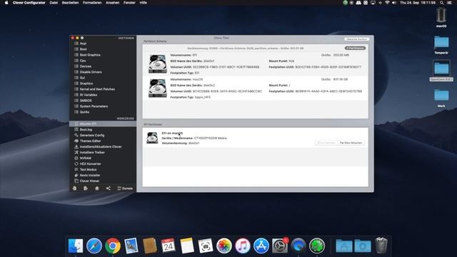Open the Trash in the Dock
This screenshot has width=457, height=257.
(381, 246)
